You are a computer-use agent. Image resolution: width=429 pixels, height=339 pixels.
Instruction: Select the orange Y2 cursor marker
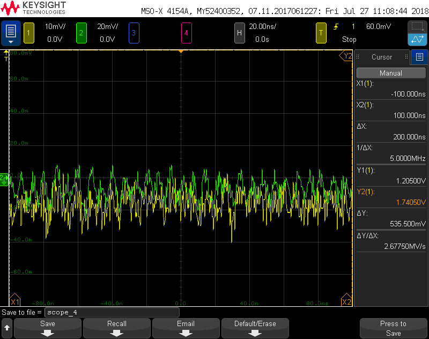pos(347,56)
